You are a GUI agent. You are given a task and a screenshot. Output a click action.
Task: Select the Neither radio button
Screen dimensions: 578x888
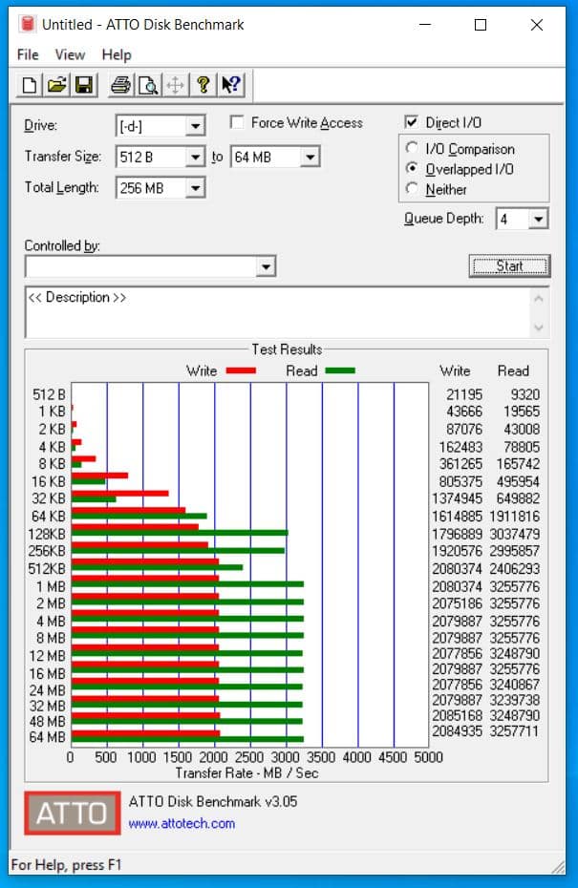pos(412,189)
